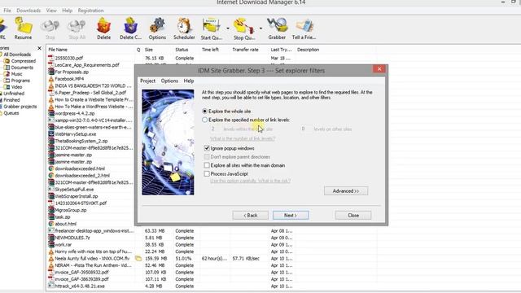Click the Next > button
This screenshot has width=521, height=293.
[x=291, y=215]
